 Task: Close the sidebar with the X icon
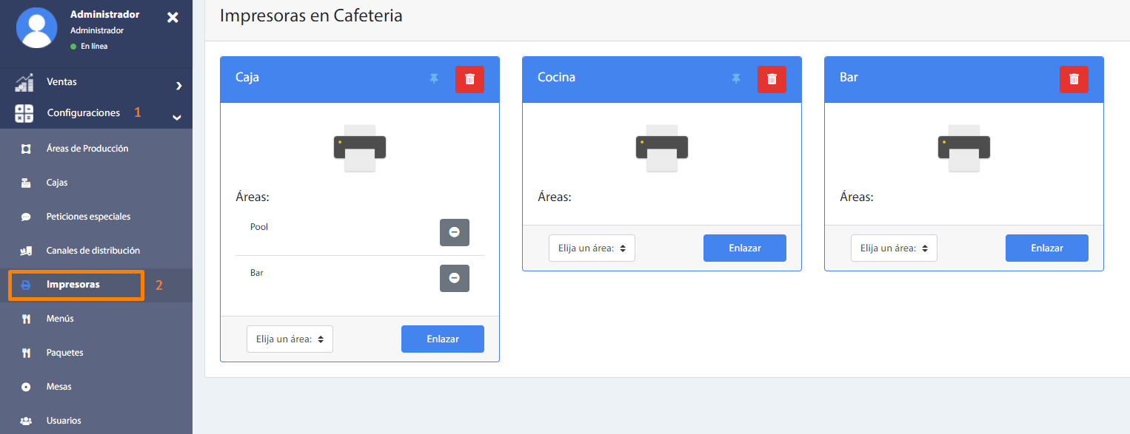point(173,17)
